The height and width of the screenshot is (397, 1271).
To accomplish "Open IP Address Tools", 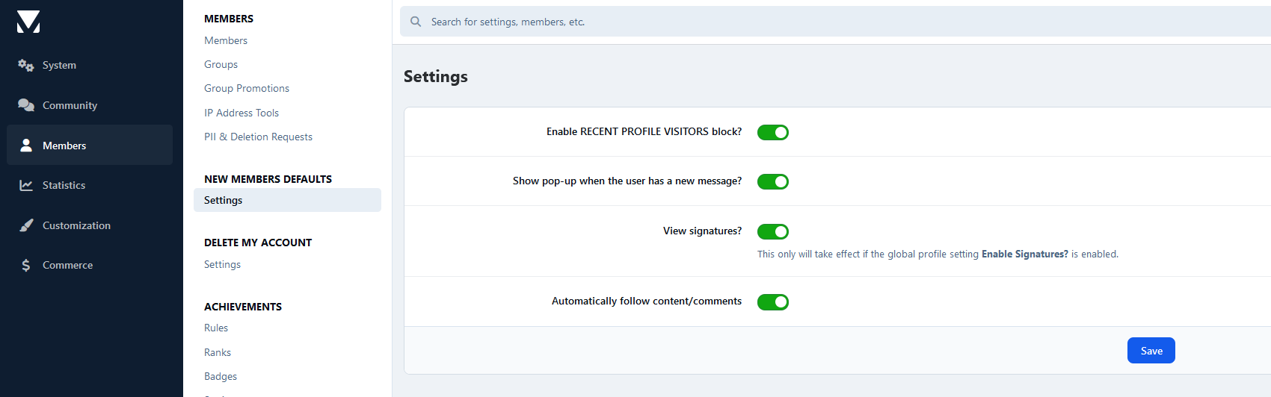I will click(241, 113).
